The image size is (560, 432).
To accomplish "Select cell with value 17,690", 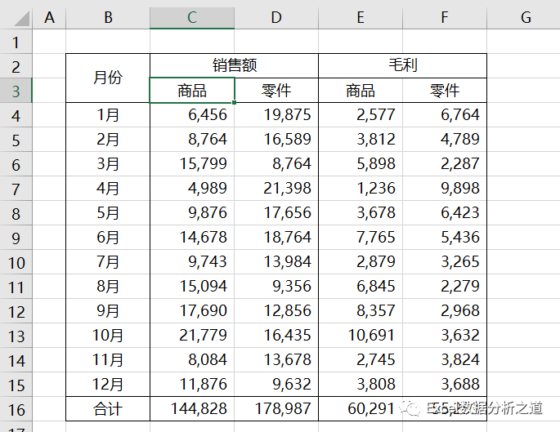I will pos(192,311).
